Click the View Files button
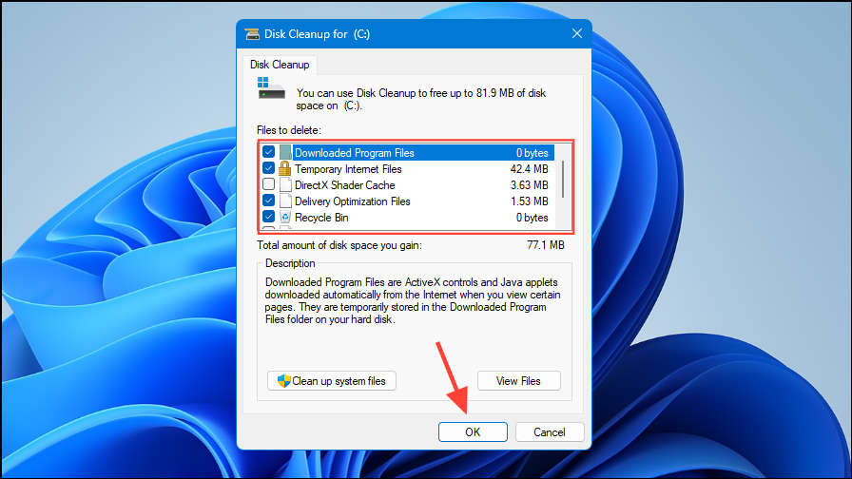Screen dimensions: 852x479 pyautogui.click(x=518, y=381)
